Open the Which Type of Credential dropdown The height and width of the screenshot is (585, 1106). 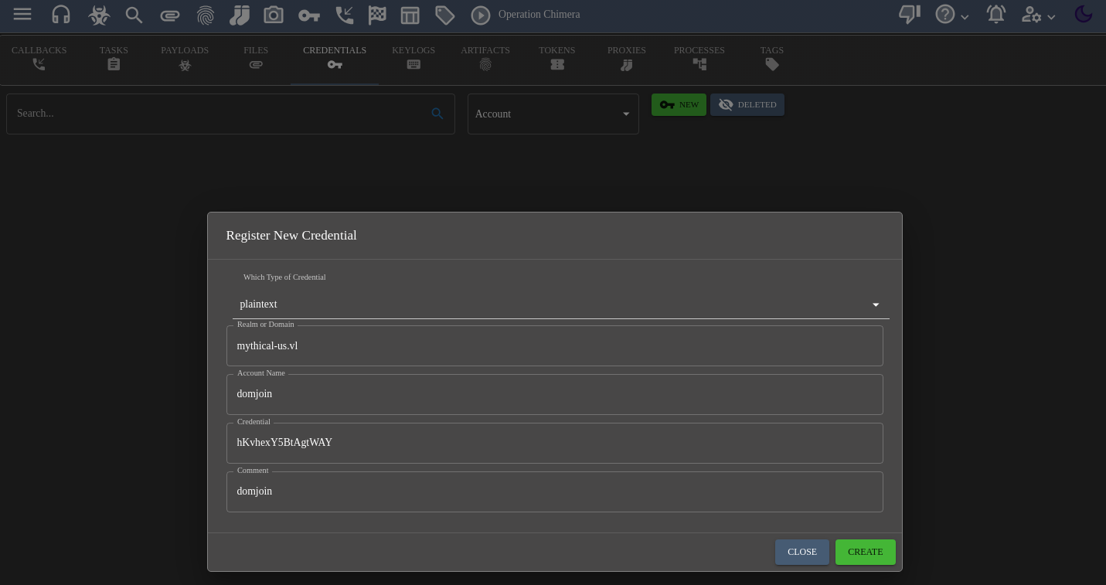[x=561, y=304]
